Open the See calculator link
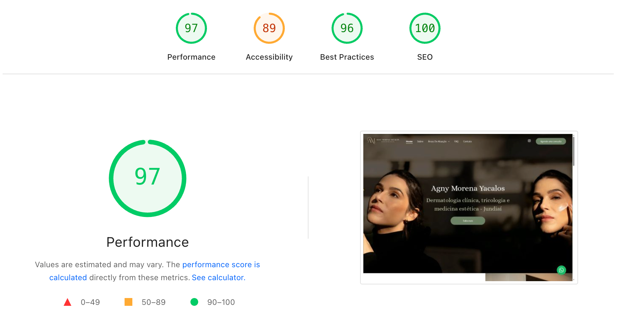 click(218, 278)
